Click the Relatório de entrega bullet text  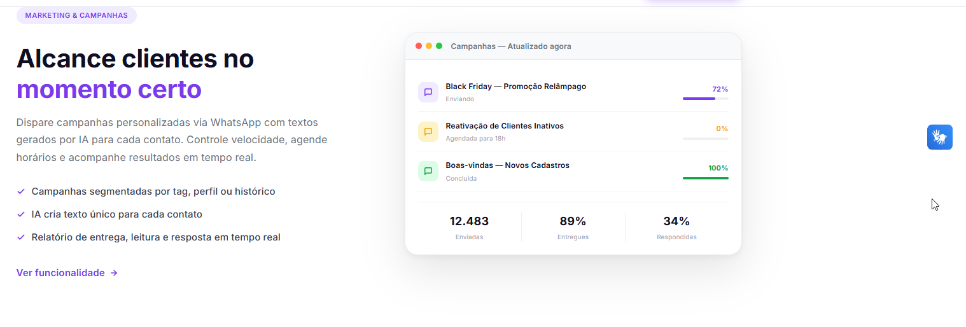[156, 237]
